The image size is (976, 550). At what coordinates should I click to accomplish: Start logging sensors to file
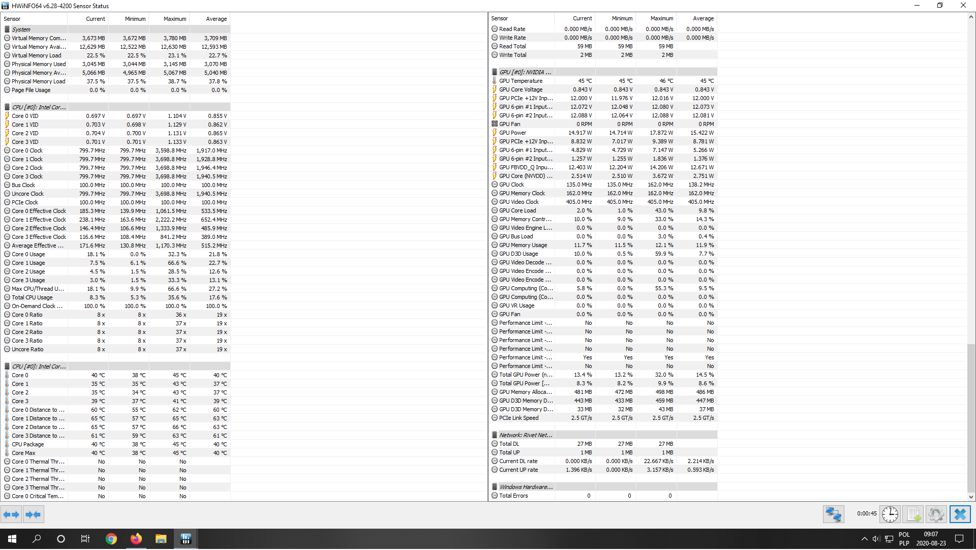tap(913, 515)
